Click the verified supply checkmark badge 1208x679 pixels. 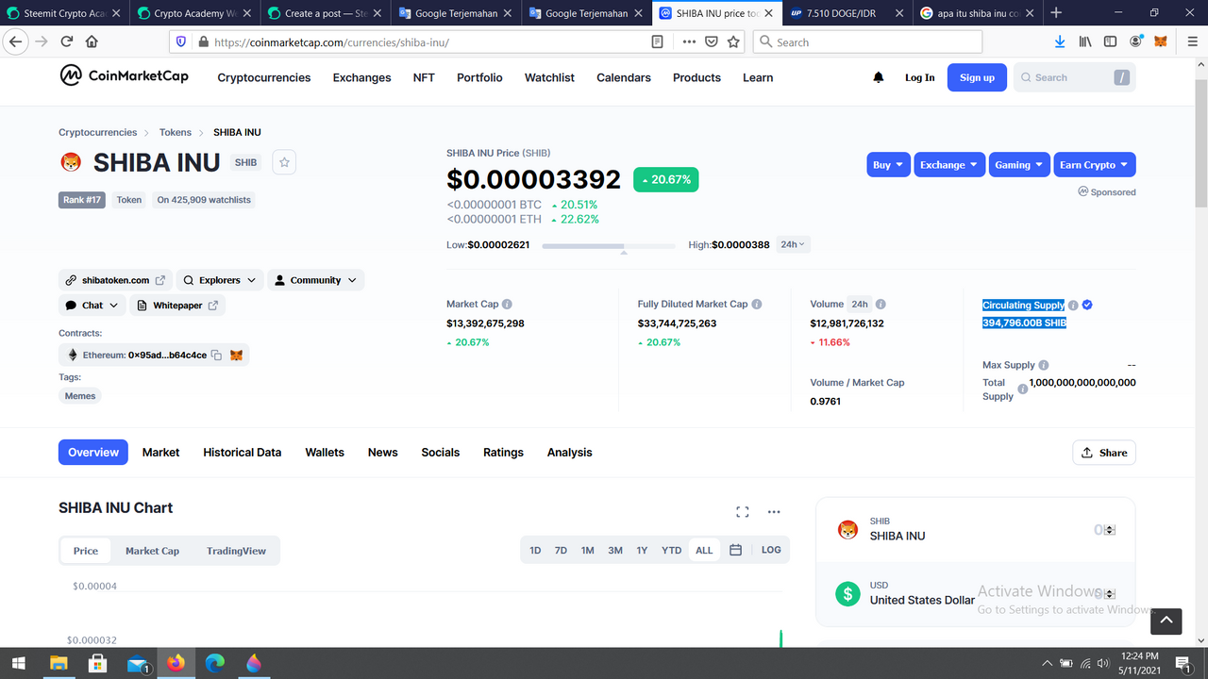[x=1087, y=305]
